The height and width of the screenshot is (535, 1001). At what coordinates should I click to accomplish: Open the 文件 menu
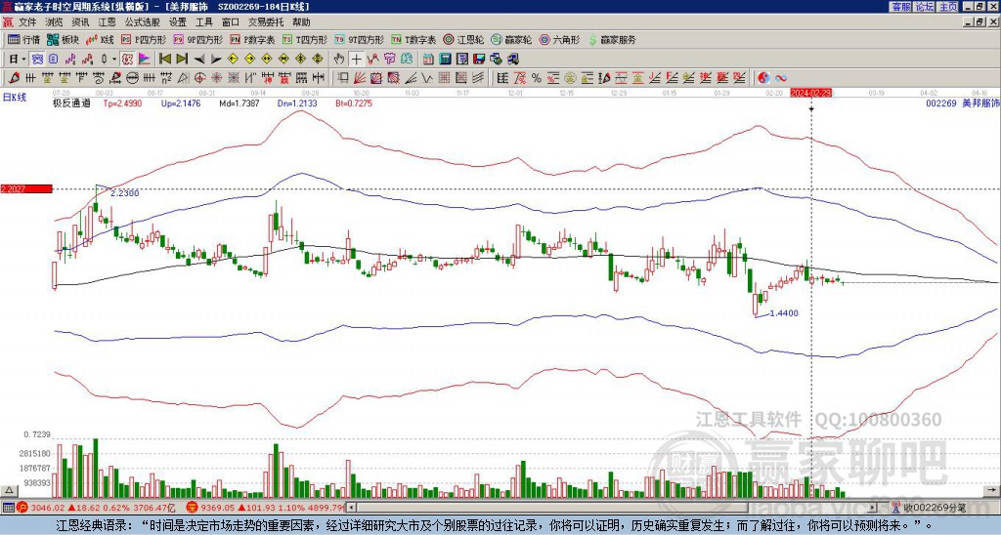tap(27, 22)
